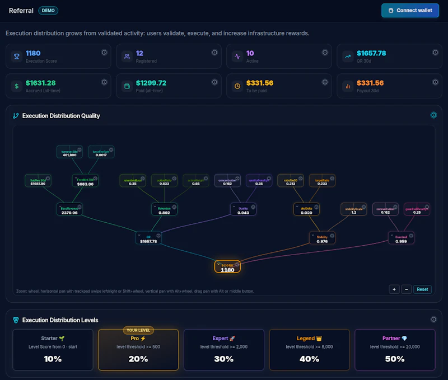
Task: Open info for Active card
Action: [x=325, y=53]
